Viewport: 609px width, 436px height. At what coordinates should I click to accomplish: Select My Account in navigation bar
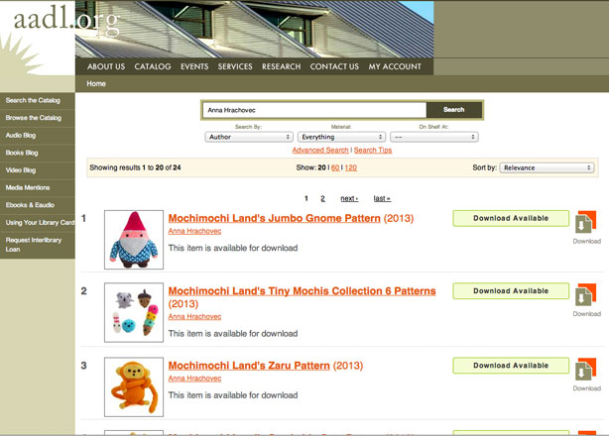coord(395,66)
